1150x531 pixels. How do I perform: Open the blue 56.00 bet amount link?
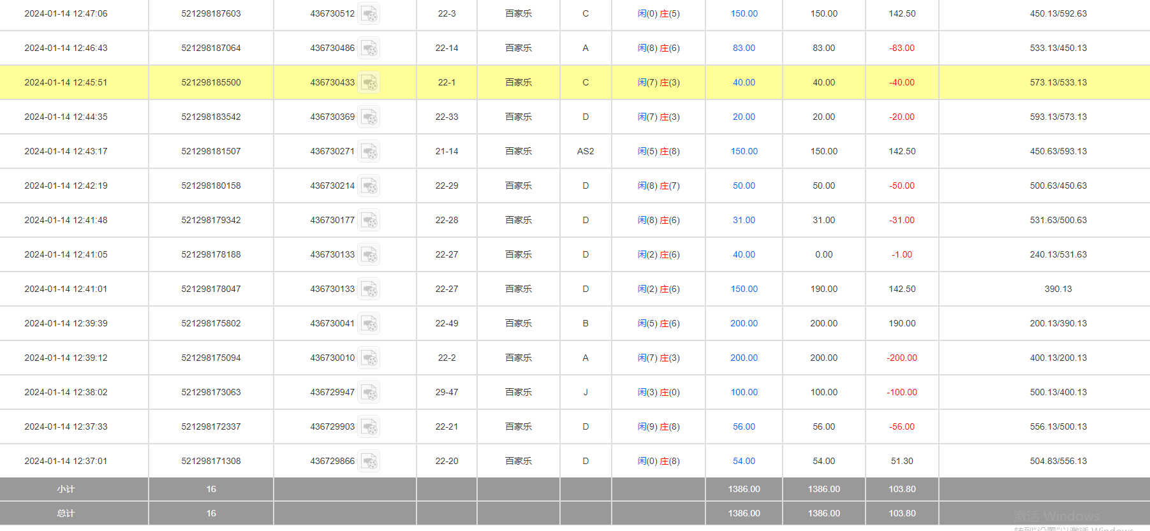tap(744, 427)
